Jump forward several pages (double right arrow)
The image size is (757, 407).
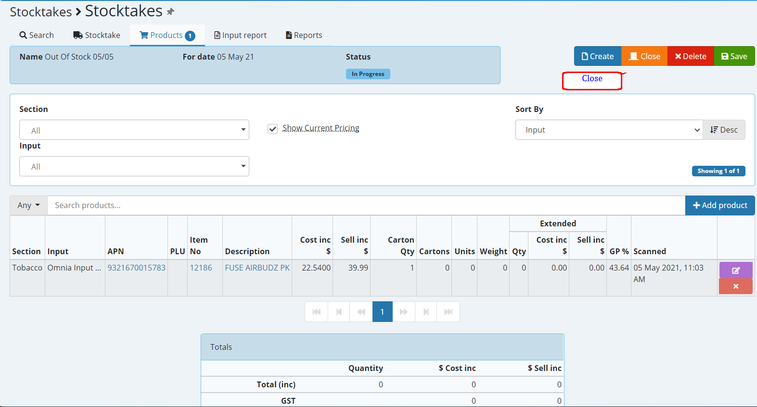click(404, 312)
